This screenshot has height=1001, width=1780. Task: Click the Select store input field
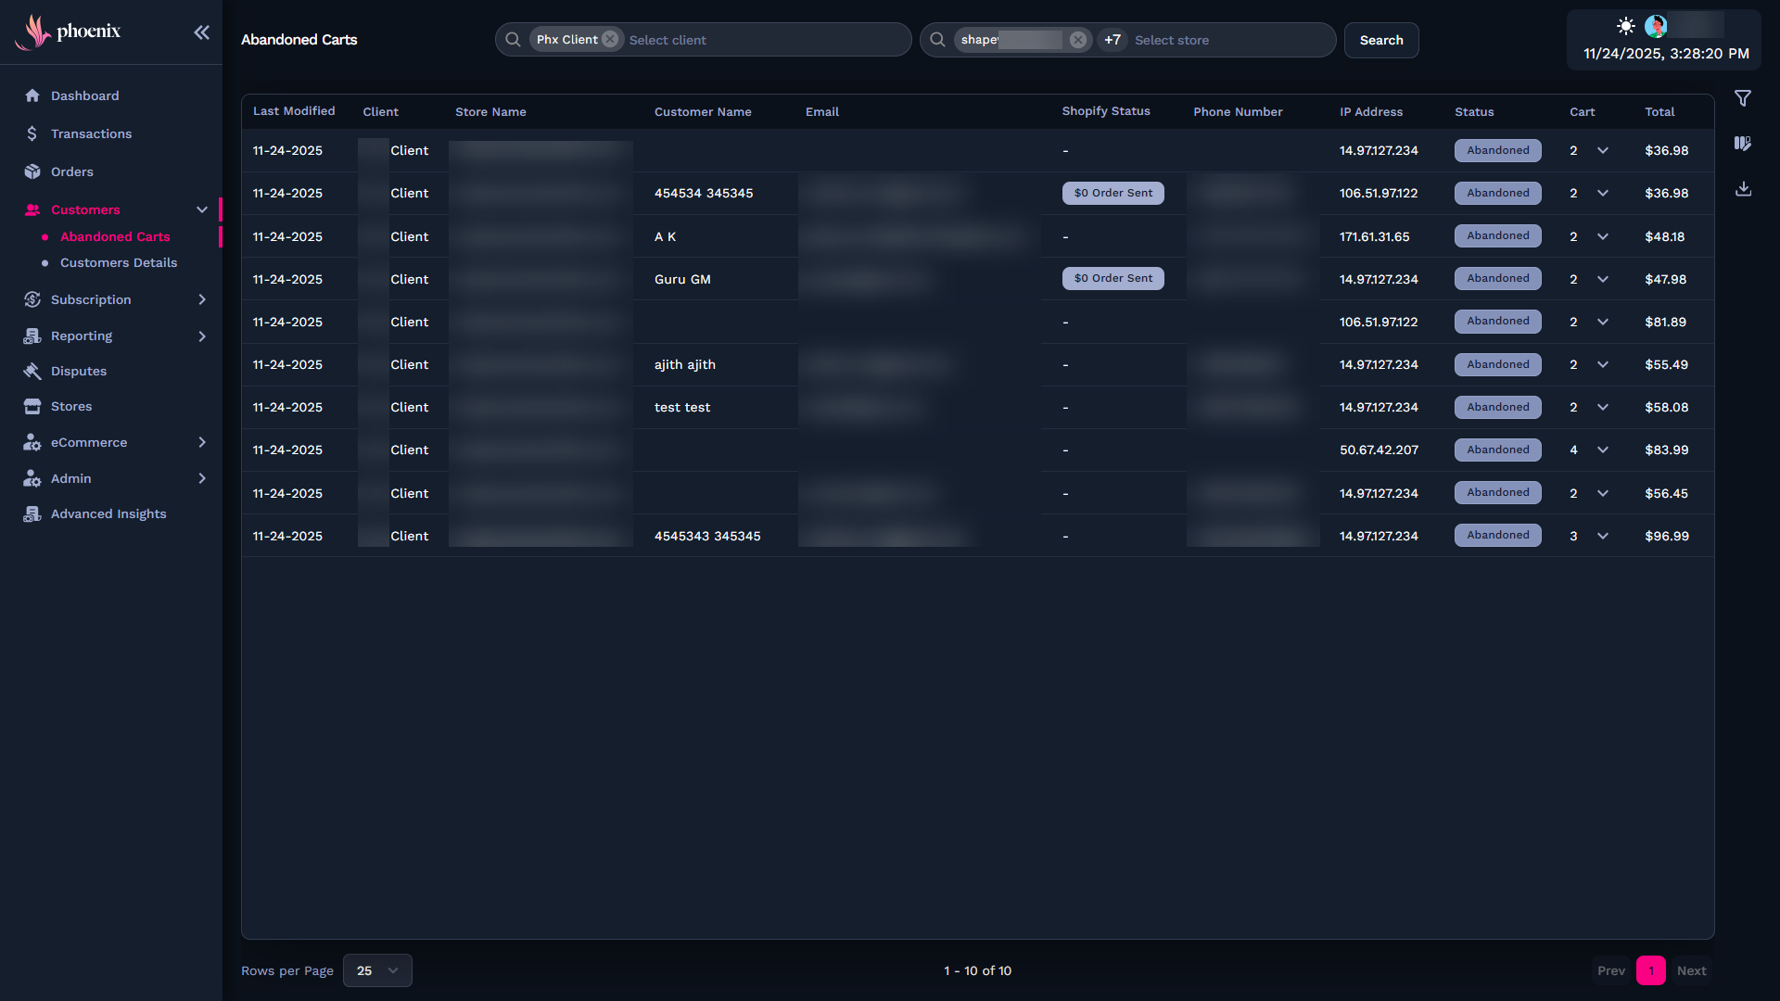(1224, 40)
